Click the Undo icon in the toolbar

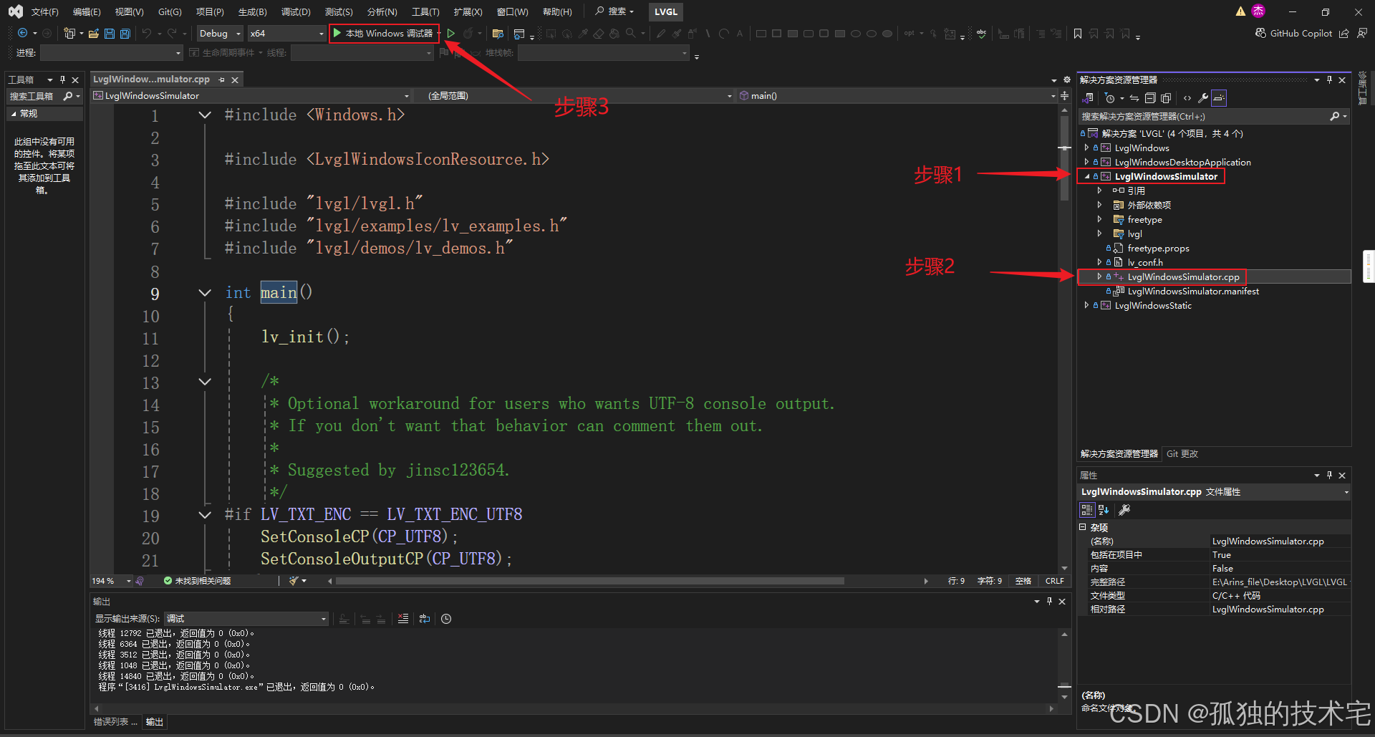click(x=147, y=33)
